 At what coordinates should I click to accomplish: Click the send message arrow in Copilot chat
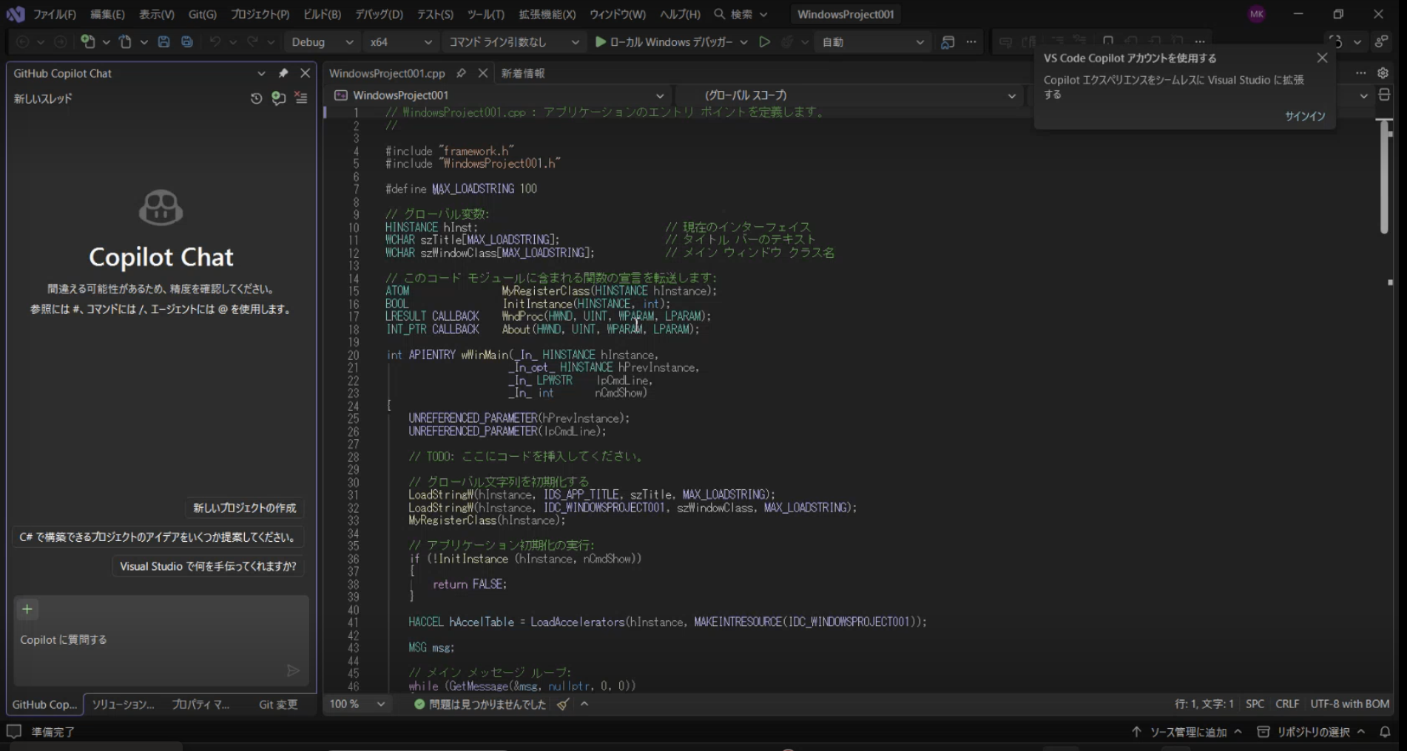click(x=293, y=670)
